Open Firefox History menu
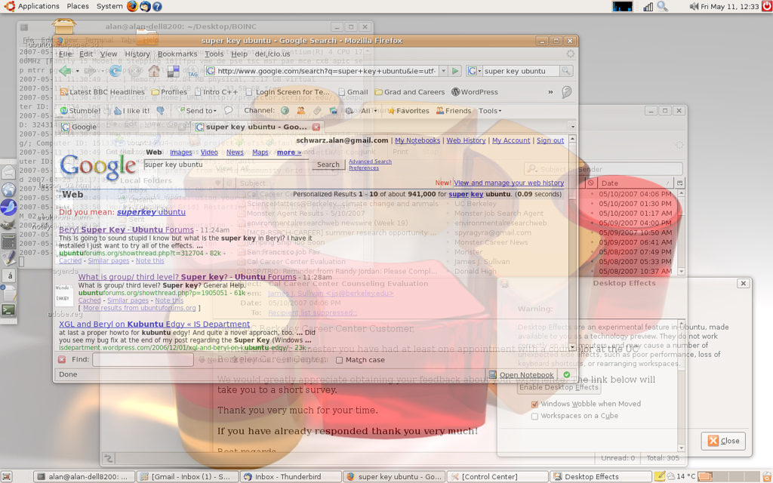Image resolution: width=773 pixels, height=483 pixels. click(x=137, y=54)
